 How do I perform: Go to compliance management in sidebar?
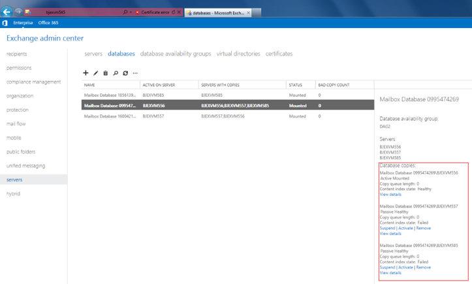click(33, 82)
